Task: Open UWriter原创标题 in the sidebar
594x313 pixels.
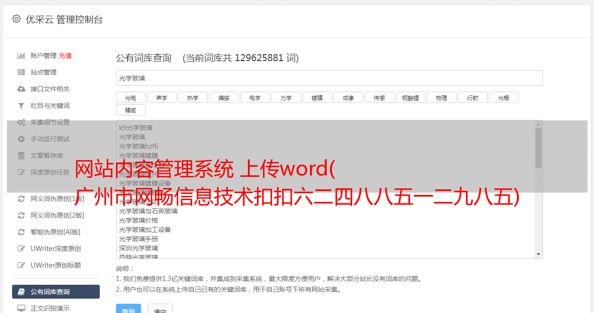Action: [56, 265]
